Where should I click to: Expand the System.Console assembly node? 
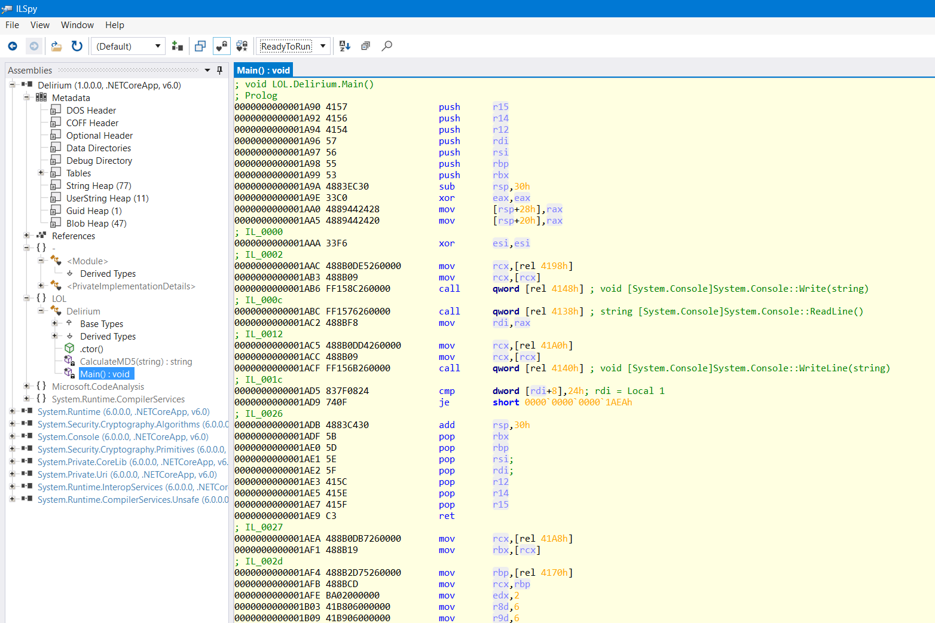pos(12,437)
